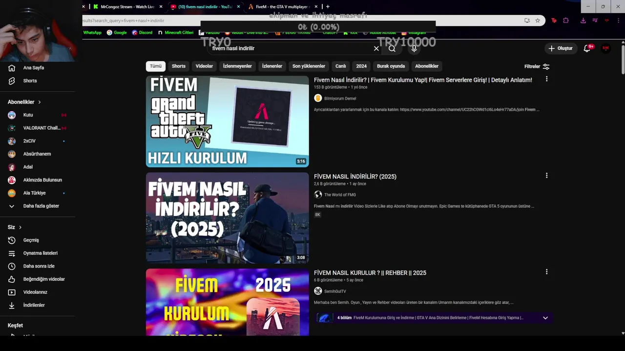
Task: Open the notifications bell
Action: [587, 48]
